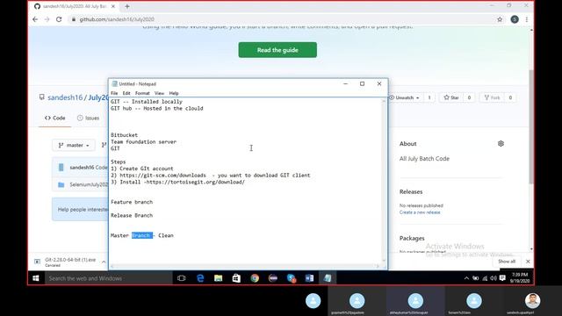Show hidden system tray icons
This screenshot has width=562, height=316.
466,278
